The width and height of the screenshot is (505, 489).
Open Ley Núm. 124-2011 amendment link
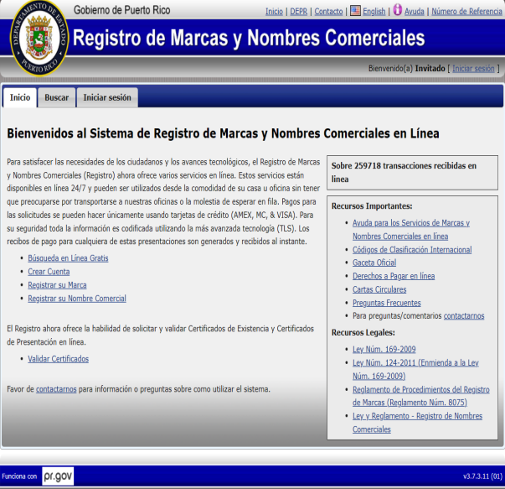(415, 369)
